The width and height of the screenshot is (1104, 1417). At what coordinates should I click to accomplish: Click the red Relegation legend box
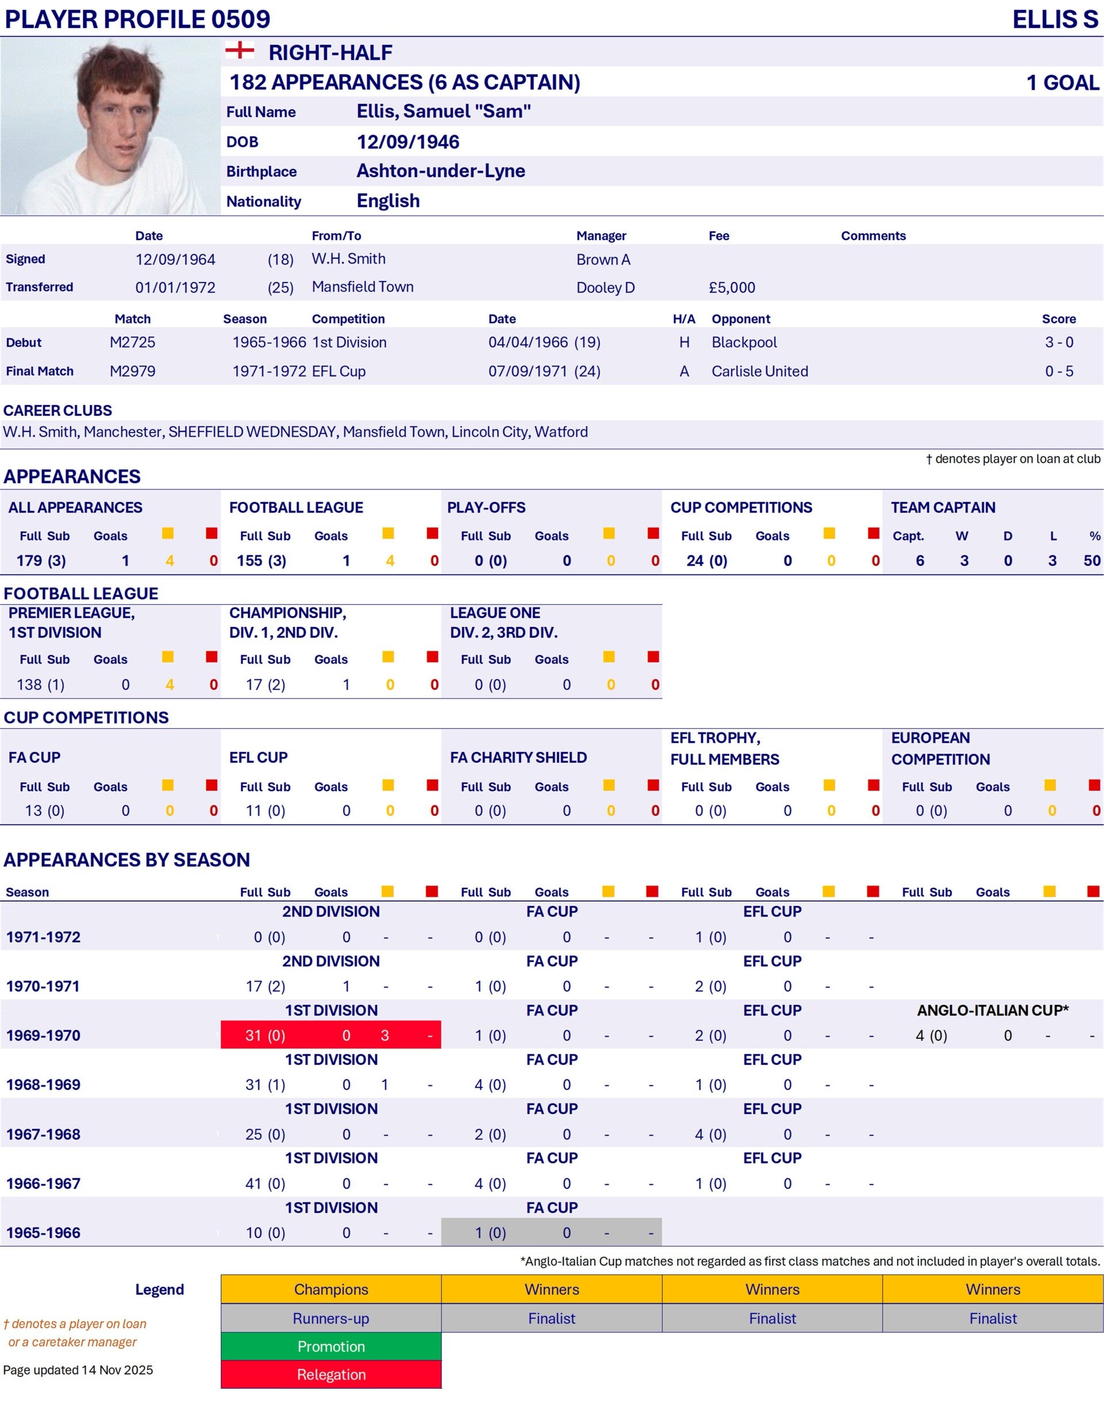tap(331, 1374)
